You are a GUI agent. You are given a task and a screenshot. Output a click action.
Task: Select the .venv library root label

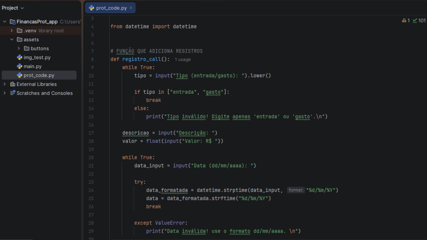[44, 31]
